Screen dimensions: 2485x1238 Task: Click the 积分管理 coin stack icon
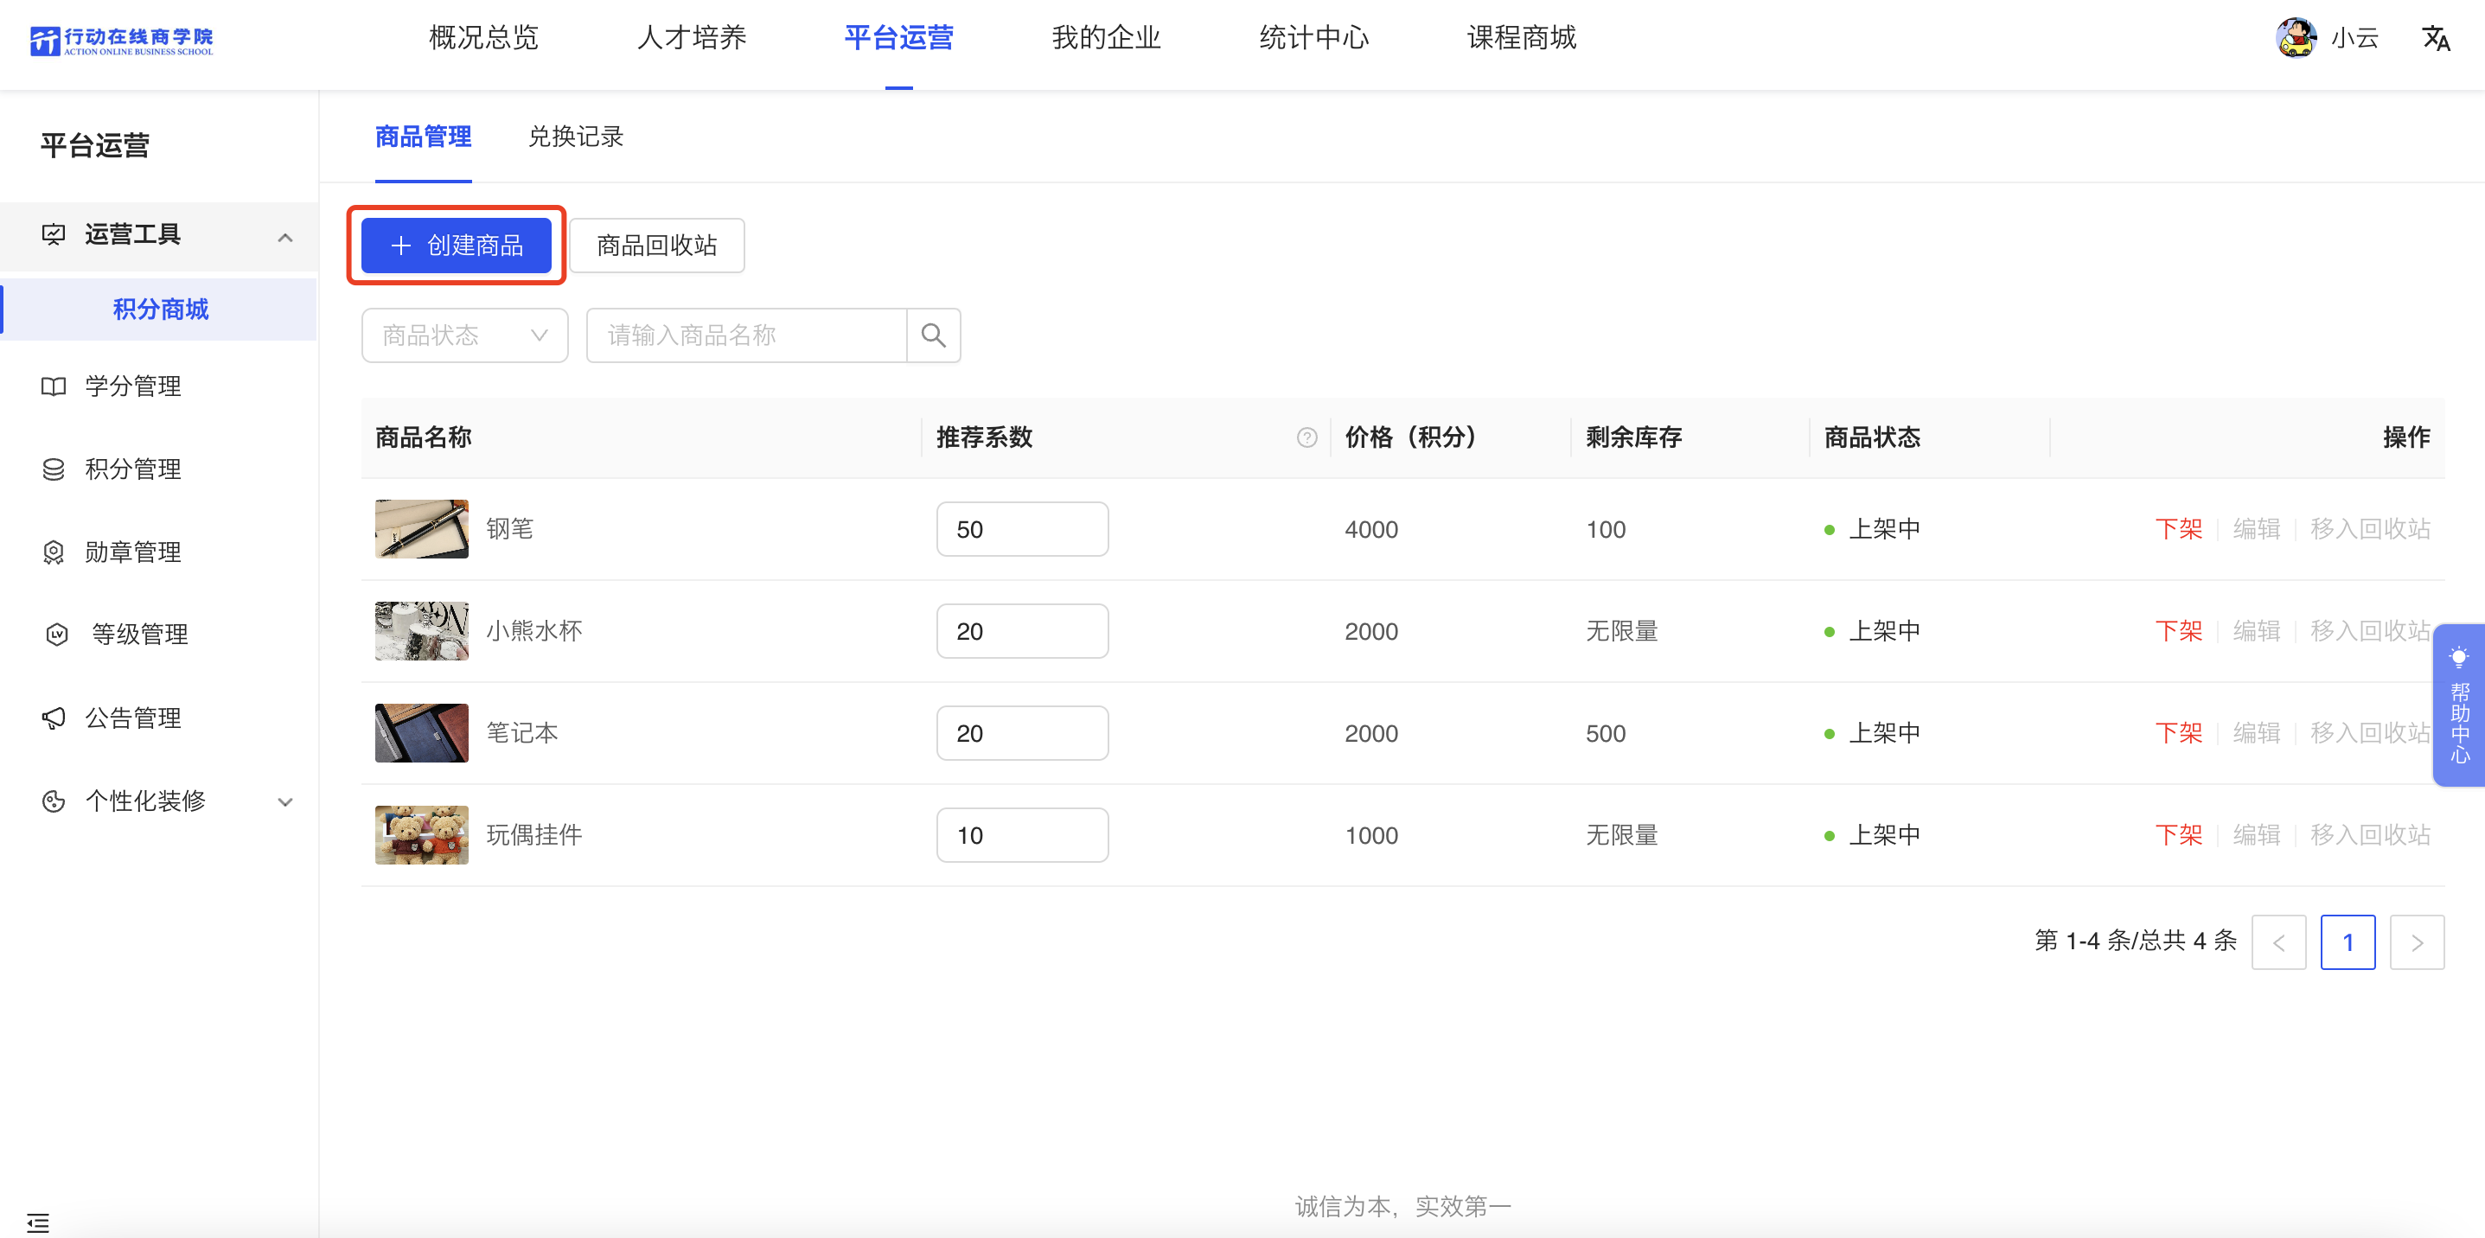54,469
